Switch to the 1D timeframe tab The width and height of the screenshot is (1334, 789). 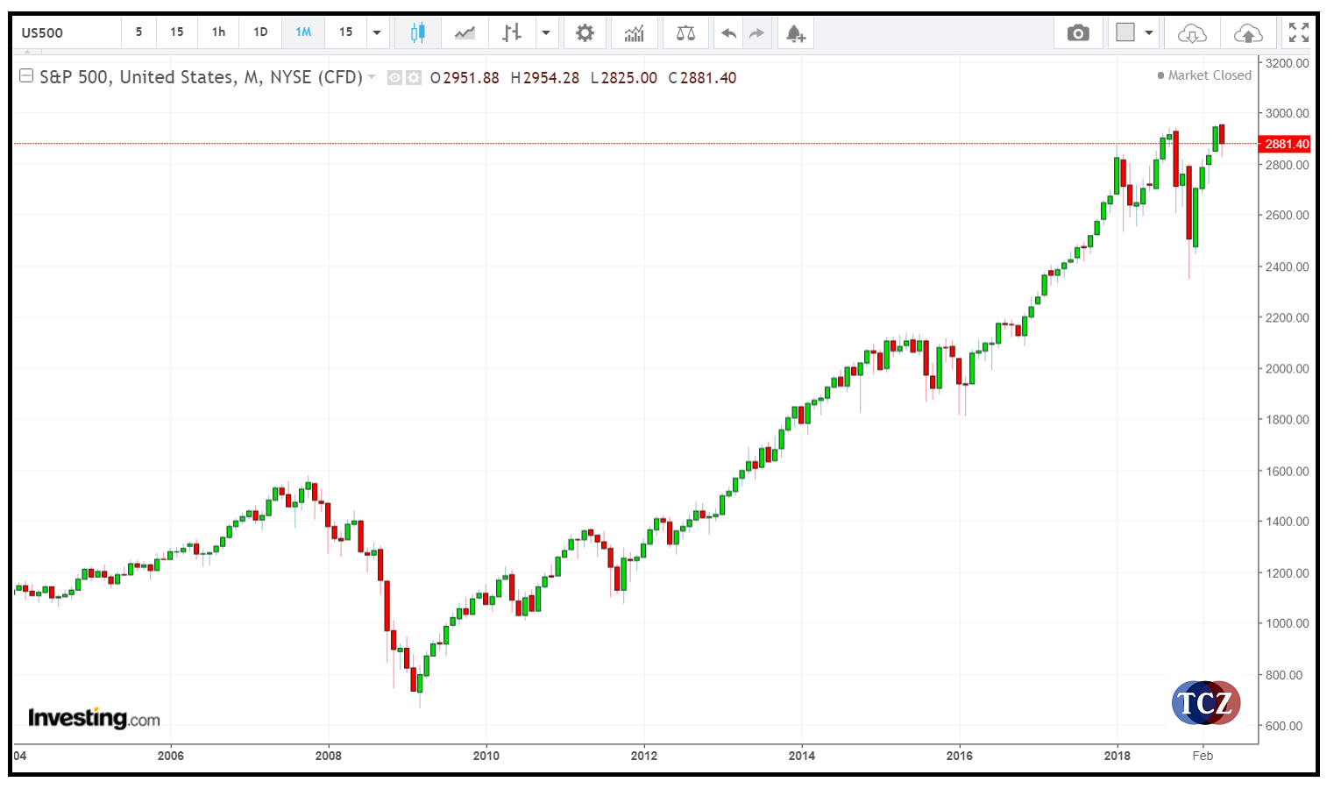click(260, 31)
